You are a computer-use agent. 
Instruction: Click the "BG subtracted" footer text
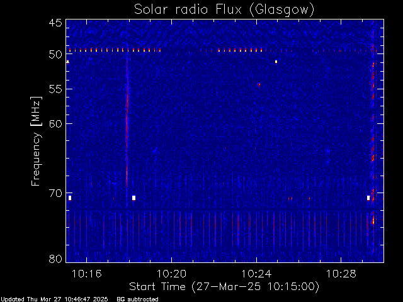point(137,299)
